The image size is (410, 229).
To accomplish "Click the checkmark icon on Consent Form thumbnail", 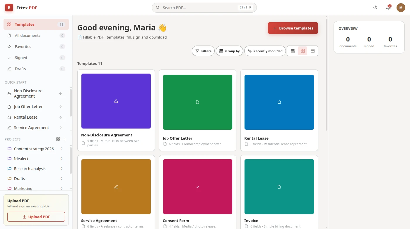I will (197, 187).
